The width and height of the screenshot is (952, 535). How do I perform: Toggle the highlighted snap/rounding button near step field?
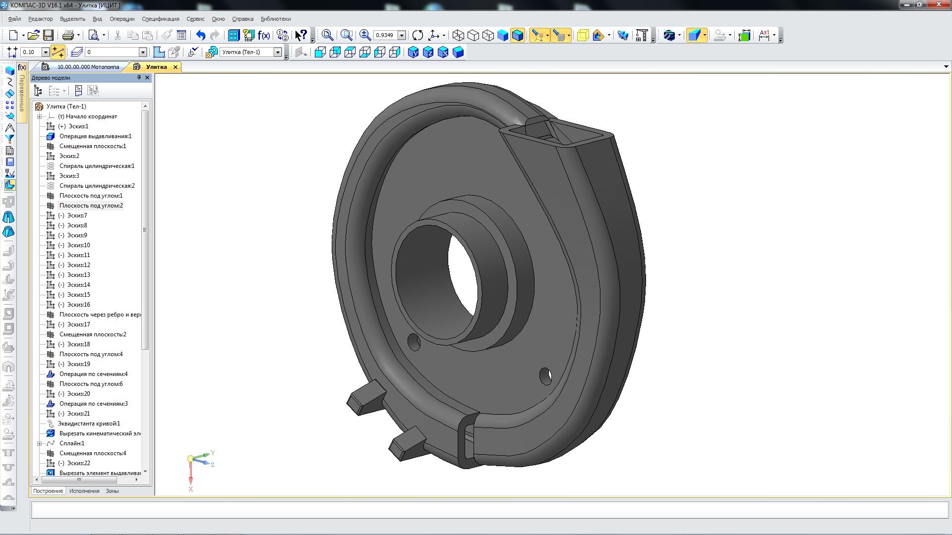coord(58,52)
